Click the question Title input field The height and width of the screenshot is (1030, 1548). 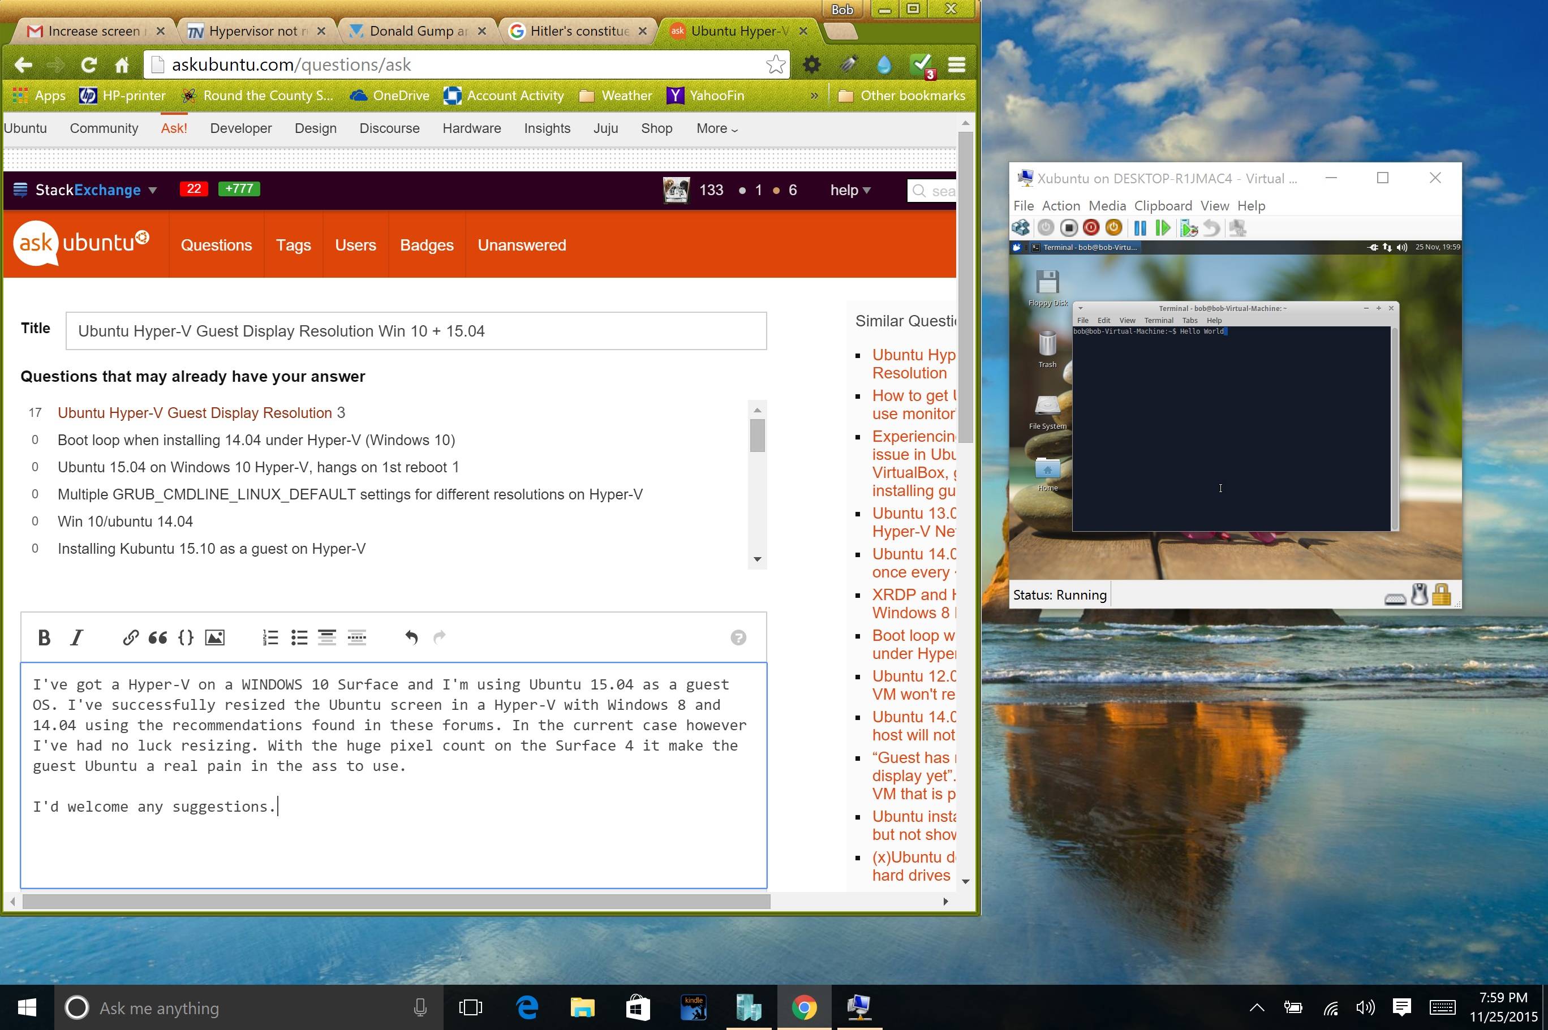tap(415, 331)
